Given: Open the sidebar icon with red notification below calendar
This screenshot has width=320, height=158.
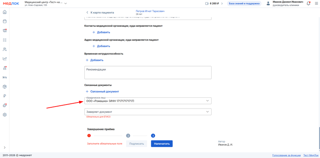Looking at the screenshot, I should click(x=5, y=31).
